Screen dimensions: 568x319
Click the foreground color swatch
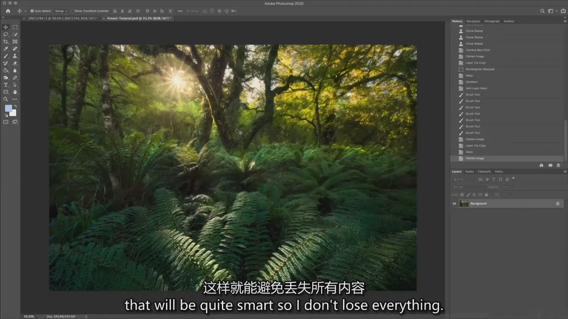(x=8, y=109)
